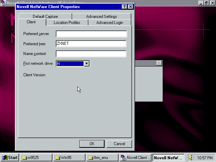Open the Location Profiles tab

click(x=67, y=23)
